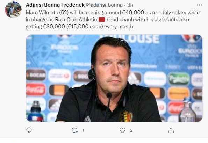The width and height of the screenshot is (208, 143).
Task: Click the reply speech bubble icon
Action: tap(29, 130)
